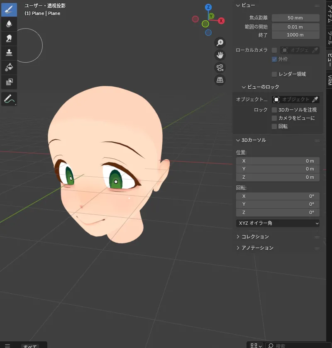Click the 焦点距離 50 mm field
332x348 pixels.
point(295,18)
